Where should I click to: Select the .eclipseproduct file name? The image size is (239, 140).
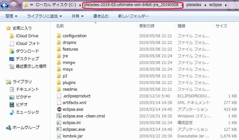pos(76,96)
